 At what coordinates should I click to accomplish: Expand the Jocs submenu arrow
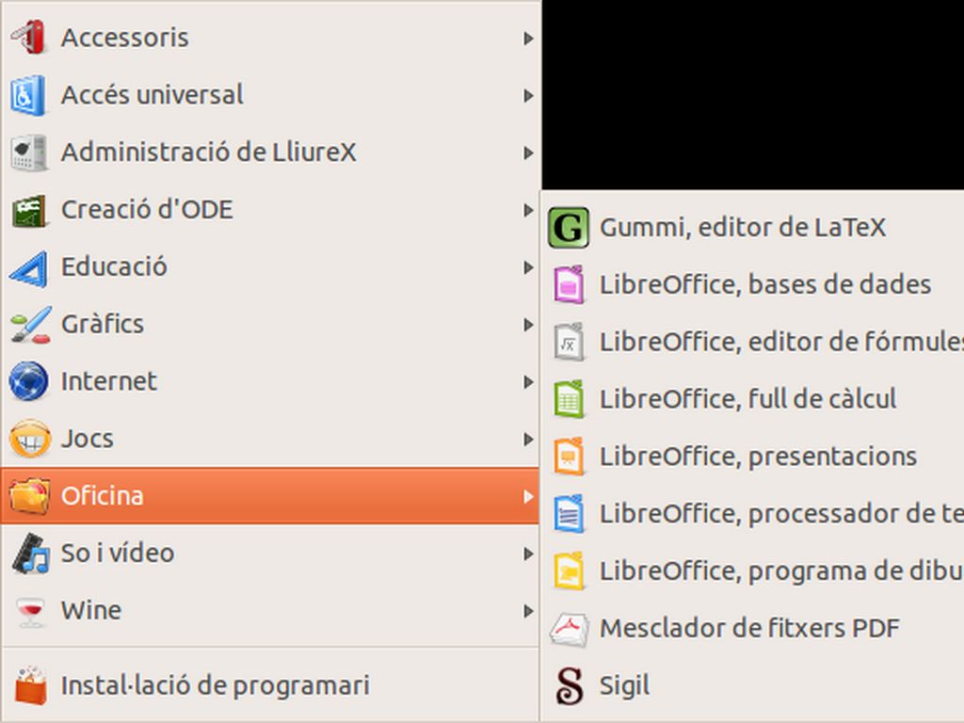click(528, 440)
